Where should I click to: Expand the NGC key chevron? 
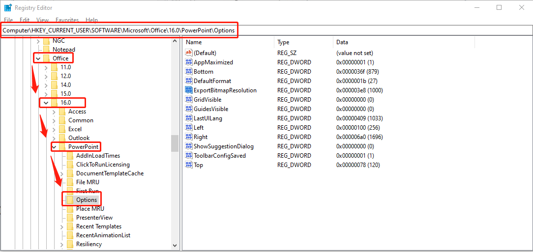click(x=38, y=41)
